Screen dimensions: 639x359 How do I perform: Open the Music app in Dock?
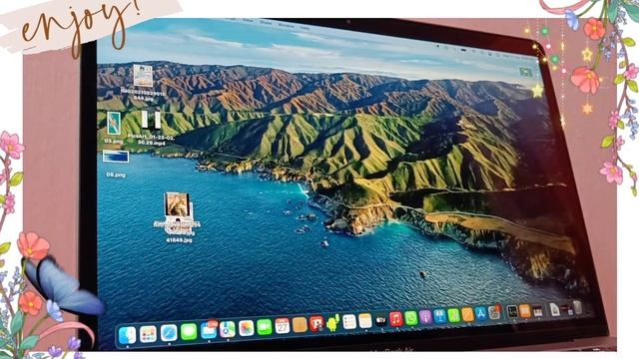click(395, 319)
